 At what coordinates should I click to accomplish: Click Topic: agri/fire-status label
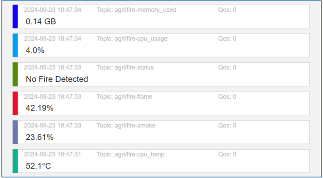(125, 68)
